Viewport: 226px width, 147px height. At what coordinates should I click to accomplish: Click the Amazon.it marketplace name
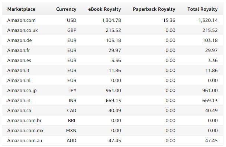click(18, 71)
